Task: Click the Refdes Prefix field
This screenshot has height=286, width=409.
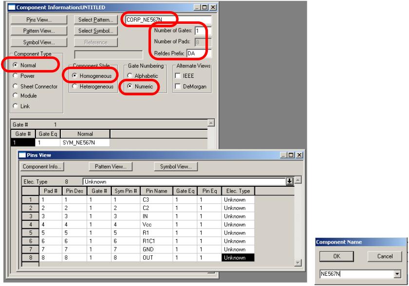Action: coord(199,54)
